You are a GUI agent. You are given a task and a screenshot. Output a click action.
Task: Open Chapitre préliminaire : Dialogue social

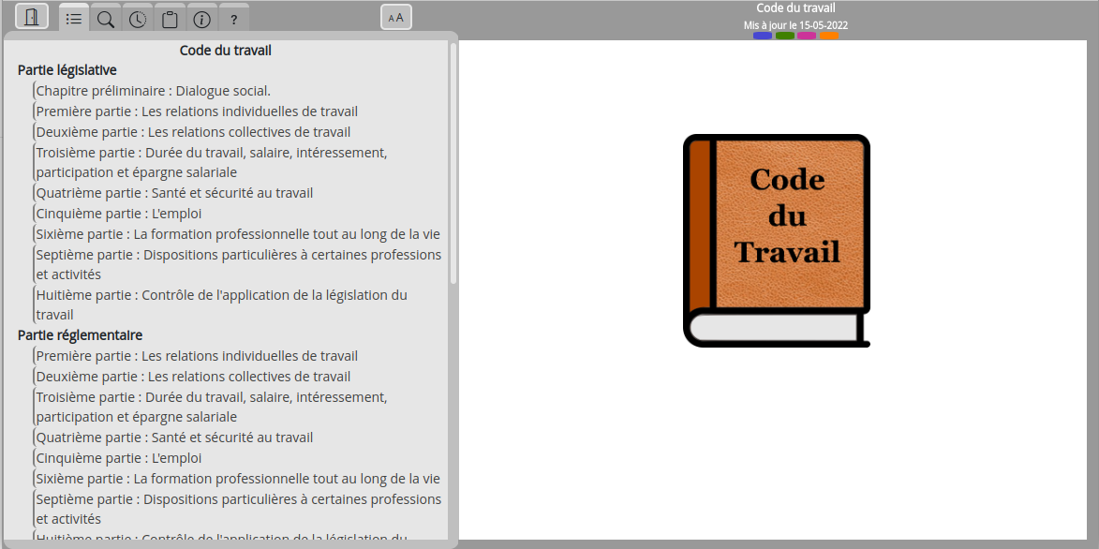point(152,90)
